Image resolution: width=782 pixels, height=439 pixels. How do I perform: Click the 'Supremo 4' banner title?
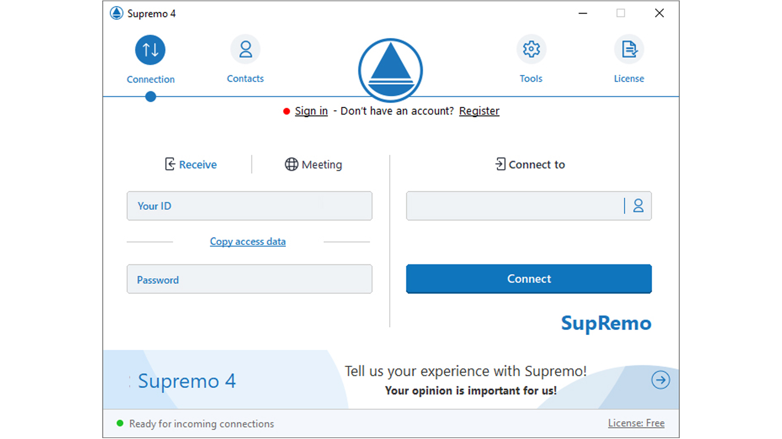click(187, 381)
